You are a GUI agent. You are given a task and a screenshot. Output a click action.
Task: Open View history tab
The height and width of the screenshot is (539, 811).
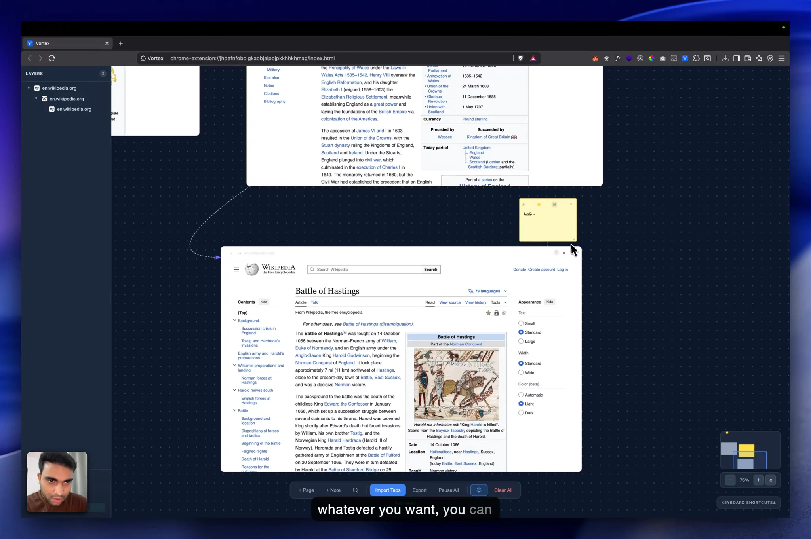(476, 302)
